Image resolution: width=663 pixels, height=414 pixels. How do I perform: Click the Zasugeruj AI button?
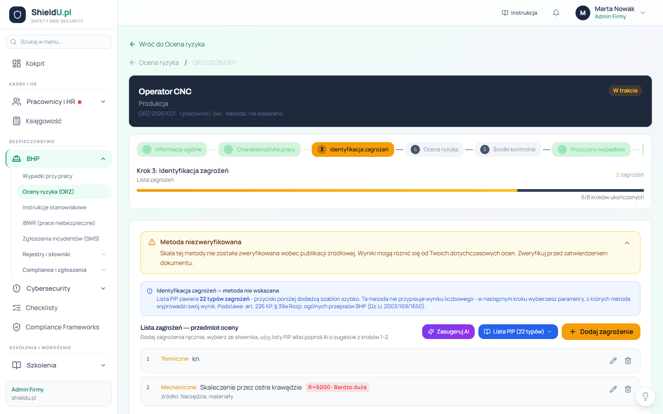tap(448, 332)
